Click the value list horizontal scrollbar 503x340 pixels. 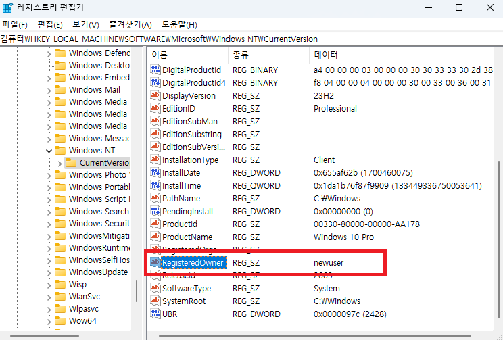pos(316,336)
